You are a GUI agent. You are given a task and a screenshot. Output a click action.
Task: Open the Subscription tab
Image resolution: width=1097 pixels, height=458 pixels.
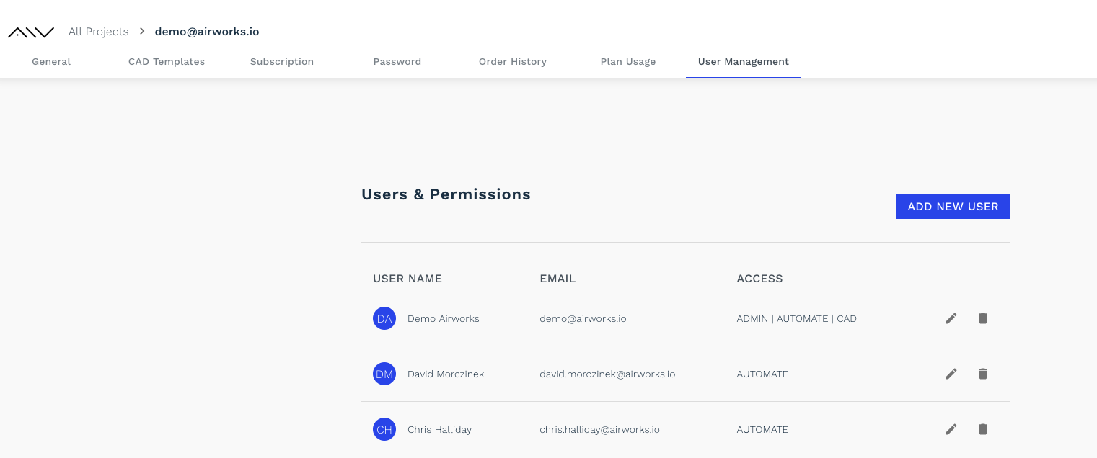tap(282, 62)
